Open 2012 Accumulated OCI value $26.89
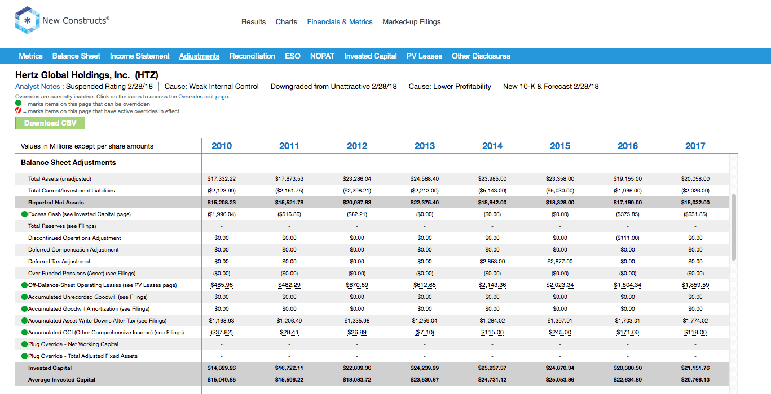This screenshot has height=394, width=771. (357, 333)
